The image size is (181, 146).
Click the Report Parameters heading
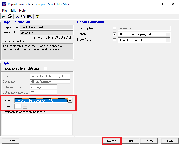[91, 22]
